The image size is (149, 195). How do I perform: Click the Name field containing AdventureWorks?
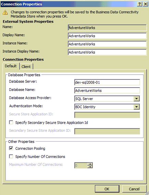[107, 28]
